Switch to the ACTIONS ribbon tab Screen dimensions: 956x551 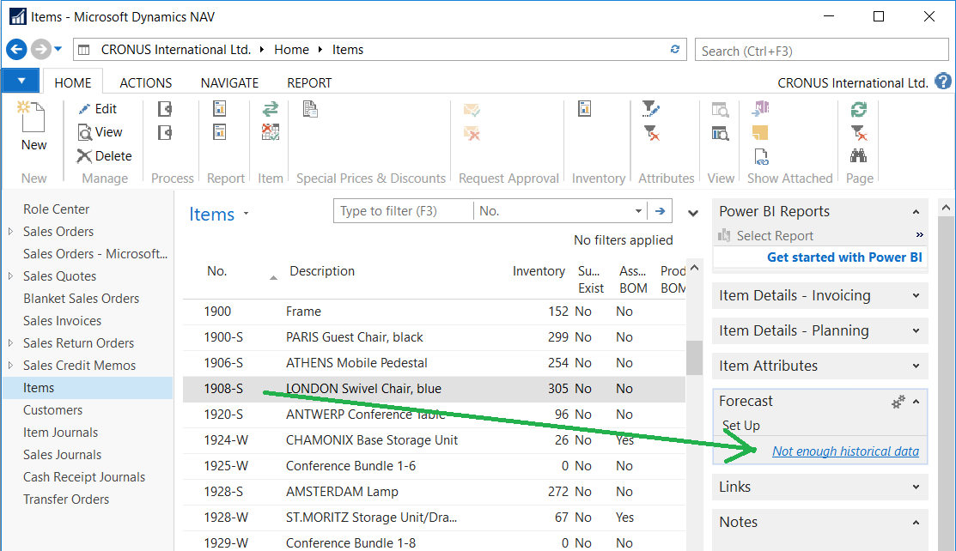pos(145,83)
